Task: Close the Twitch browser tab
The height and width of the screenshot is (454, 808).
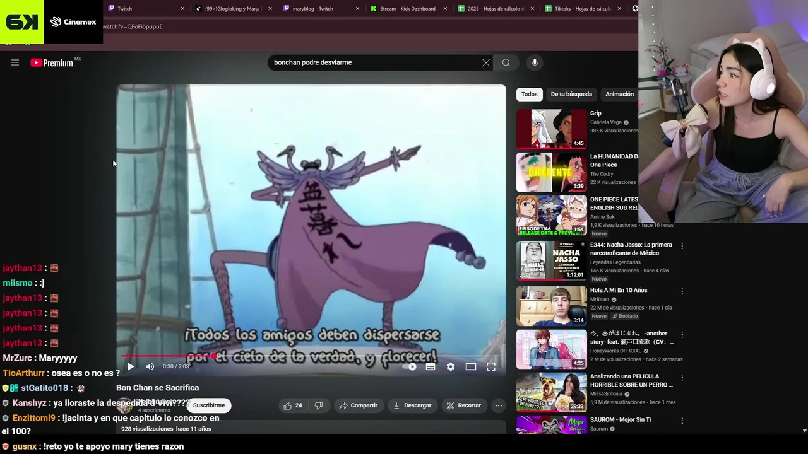Action: tap(183, 9)
